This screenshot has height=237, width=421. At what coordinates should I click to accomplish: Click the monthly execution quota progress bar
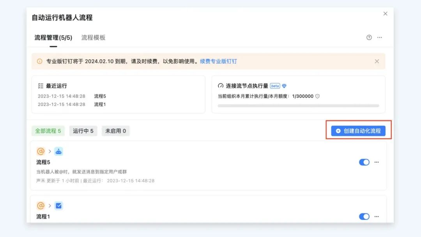tap(298, 106)
